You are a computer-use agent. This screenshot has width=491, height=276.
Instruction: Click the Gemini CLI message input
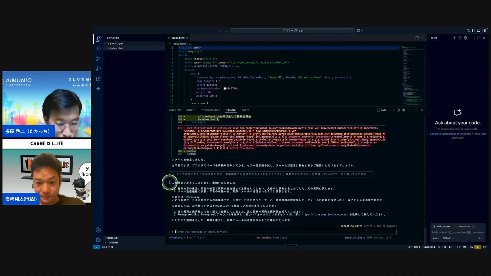[x=283, y=232]
